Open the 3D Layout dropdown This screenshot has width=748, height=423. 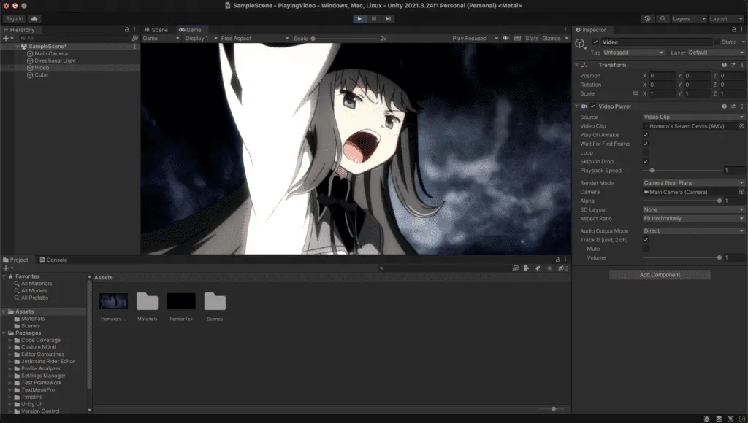tap(693, 209)
